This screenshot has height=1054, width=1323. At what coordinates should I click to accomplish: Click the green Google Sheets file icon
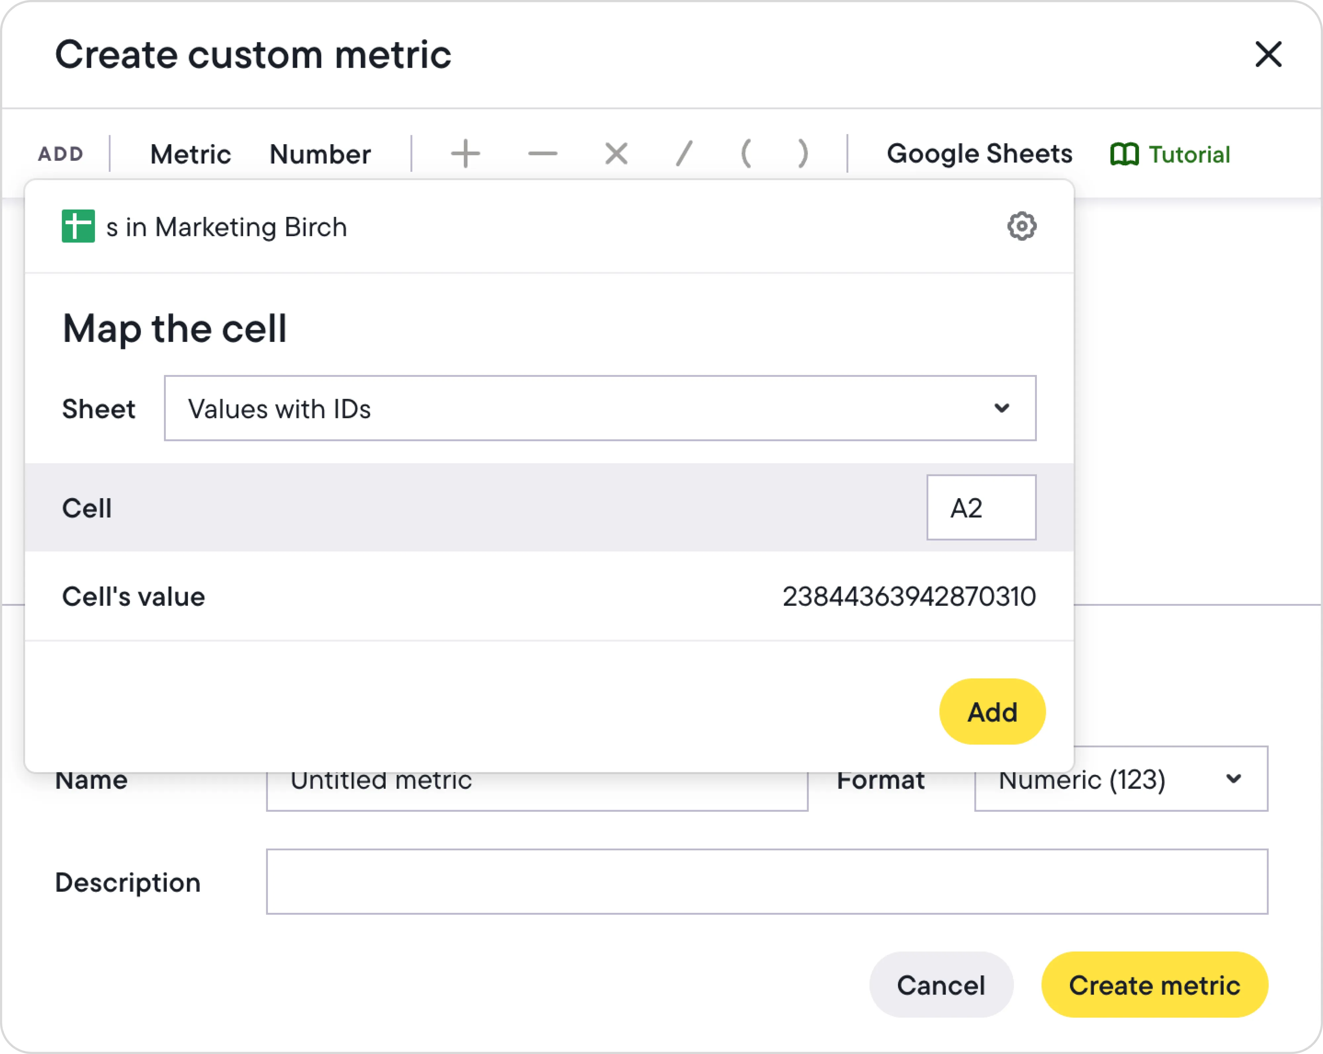tap(78, 226)
